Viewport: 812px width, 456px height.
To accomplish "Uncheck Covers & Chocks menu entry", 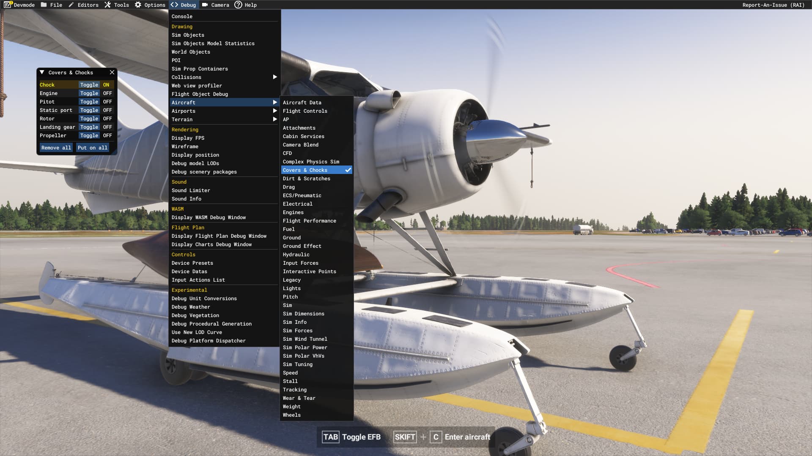I will (316, 170).
